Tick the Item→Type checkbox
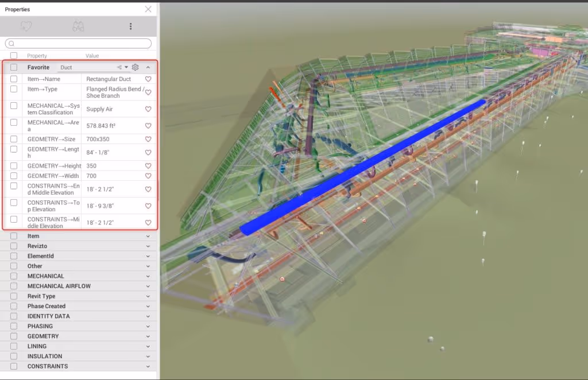The width and height of the screenshot is (588, 380). pos(14,89)
